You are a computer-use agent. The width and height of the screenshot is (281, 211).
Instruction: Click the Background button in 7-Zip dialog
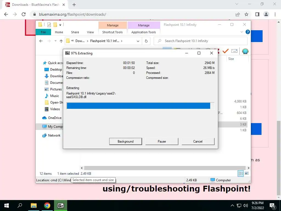(x=125, y=141)
